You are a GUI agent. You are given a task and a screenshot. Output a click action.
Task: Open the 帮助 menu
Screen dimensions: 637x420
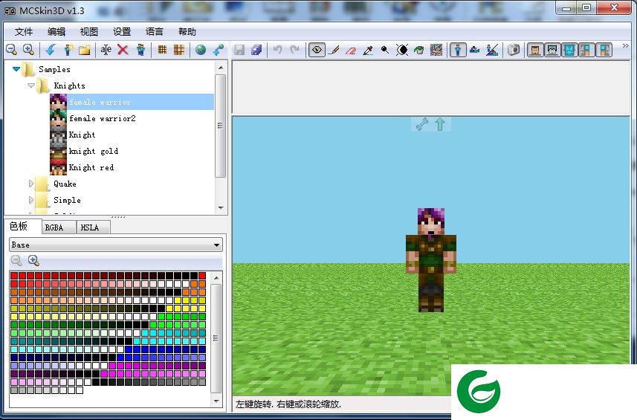(187, 32)
